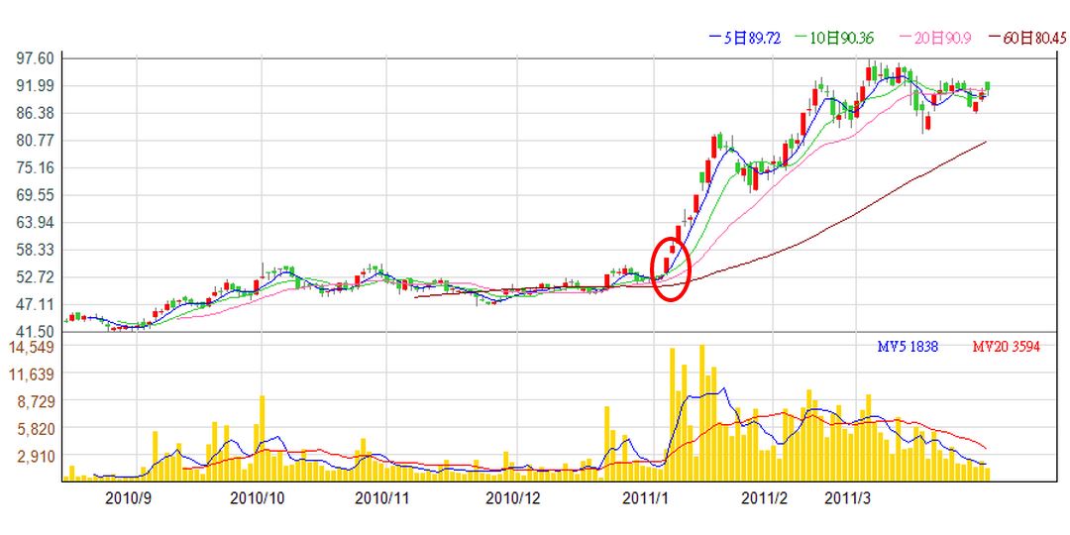Click the 63.94 price axis label

(x=35, y=223)
